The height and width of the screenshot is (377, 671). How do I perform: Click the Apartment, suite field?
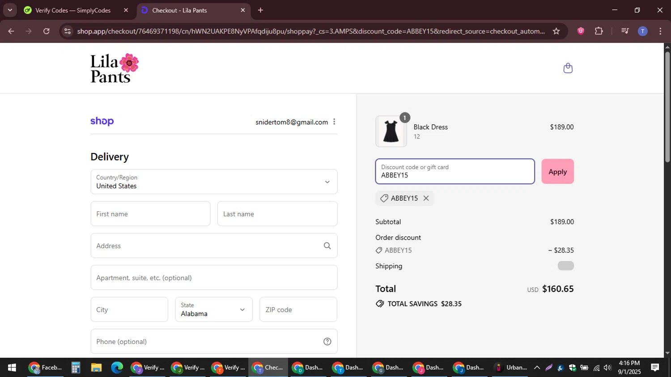214,278
